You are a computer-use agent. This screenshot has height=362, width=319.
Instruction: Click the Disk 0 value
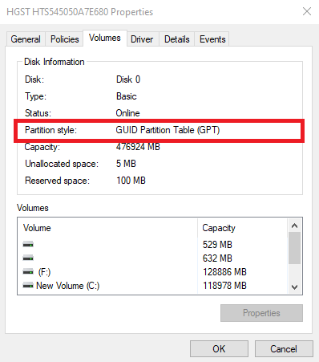[128, 79]
